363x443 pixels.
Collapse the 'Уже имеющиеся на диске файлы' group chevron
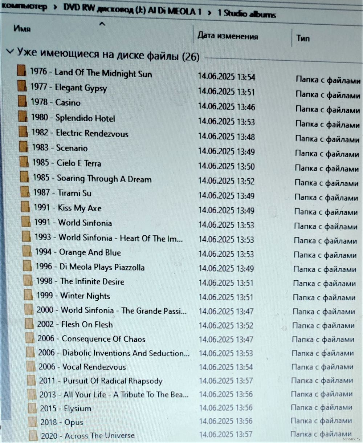[10, 52]
